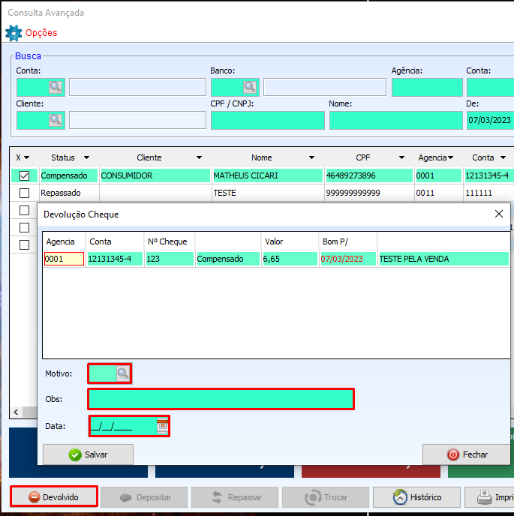The height and width of the screenshot is (516, 514).
Task: Select the CONSUMIDOR client cell
Action: (x=155, y=175)
